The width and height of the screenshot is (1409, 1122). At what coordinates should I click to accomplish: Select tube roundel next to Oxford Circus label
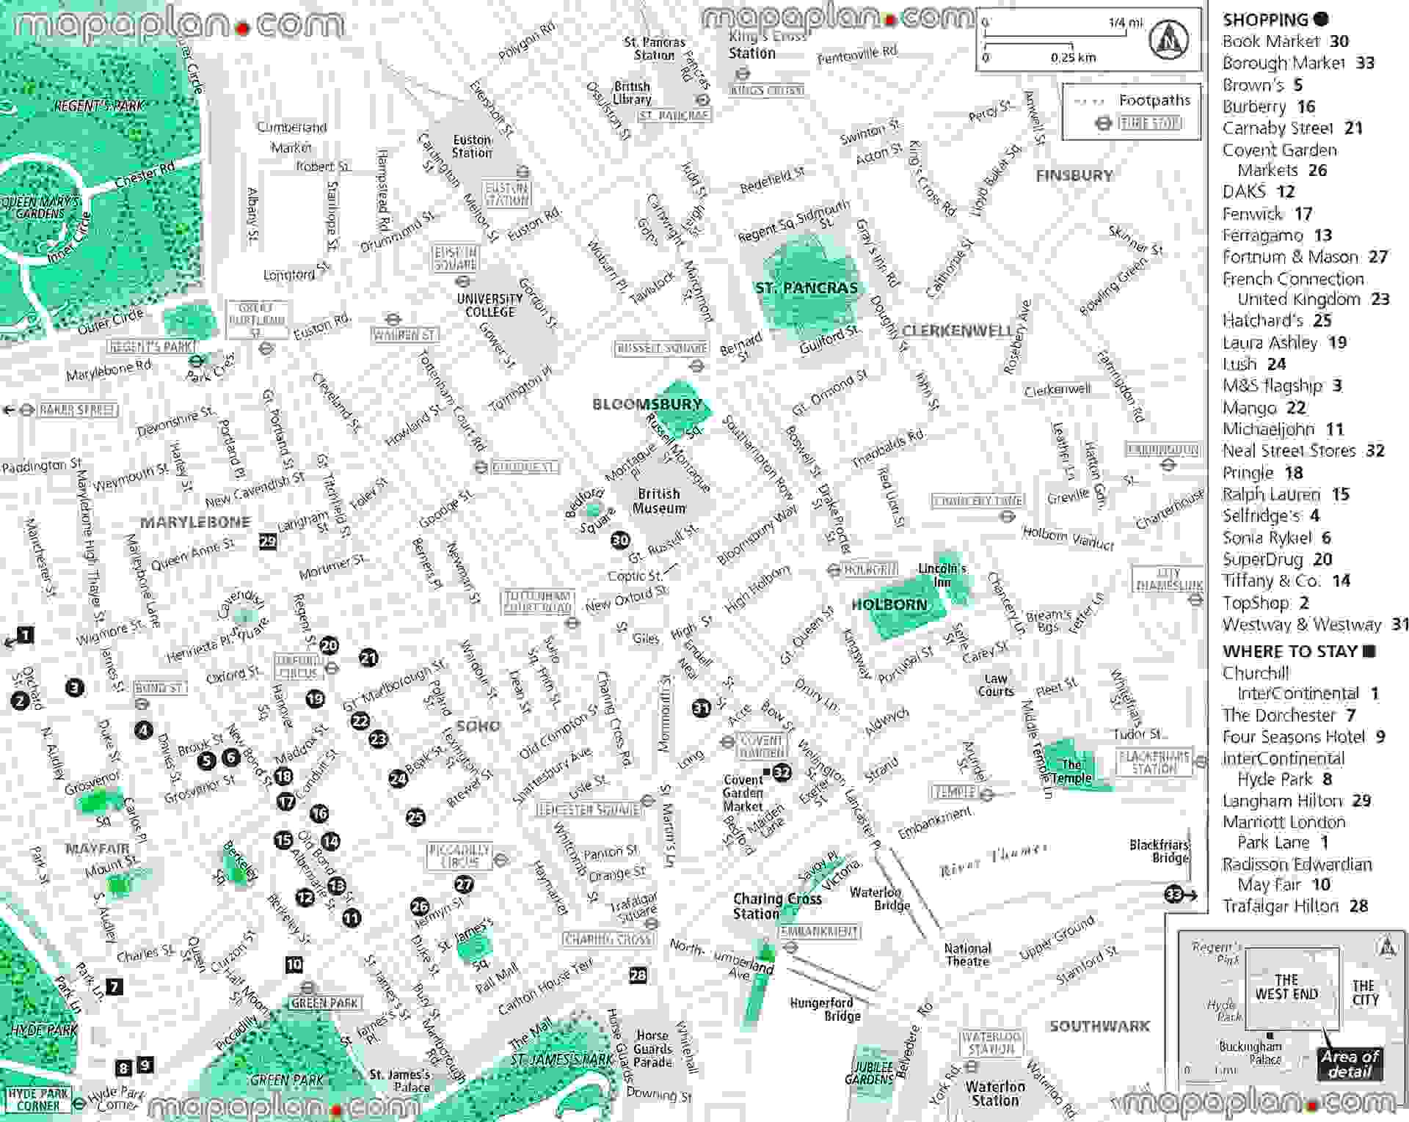pyautogui.click(x=332, y=668)
